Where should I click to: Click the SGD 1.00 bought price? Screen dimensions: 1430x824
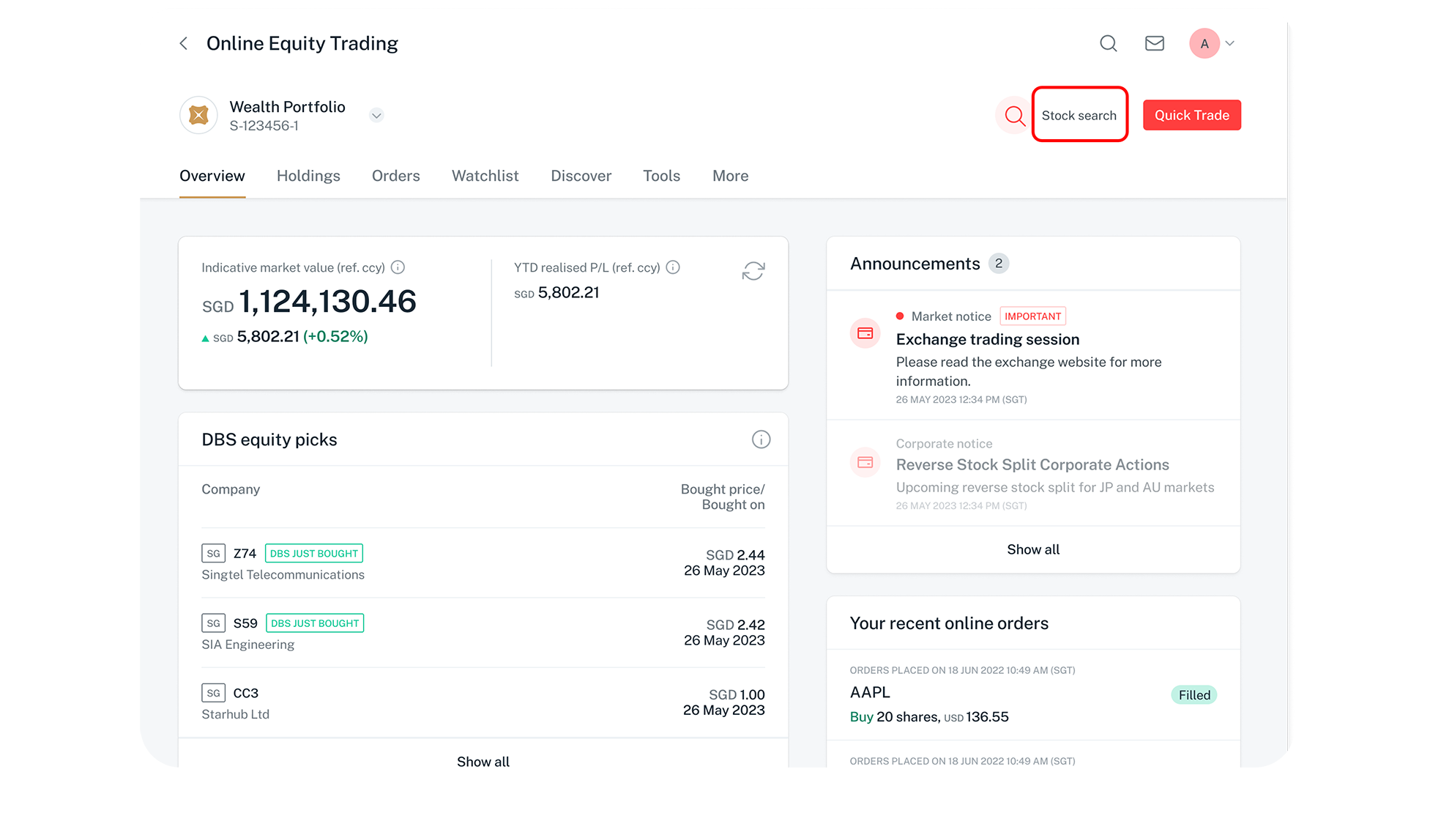click(737, 694)
